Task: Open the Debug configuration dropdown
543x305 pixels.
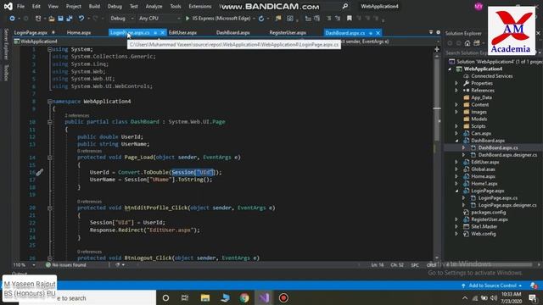Action: (122, 19)
